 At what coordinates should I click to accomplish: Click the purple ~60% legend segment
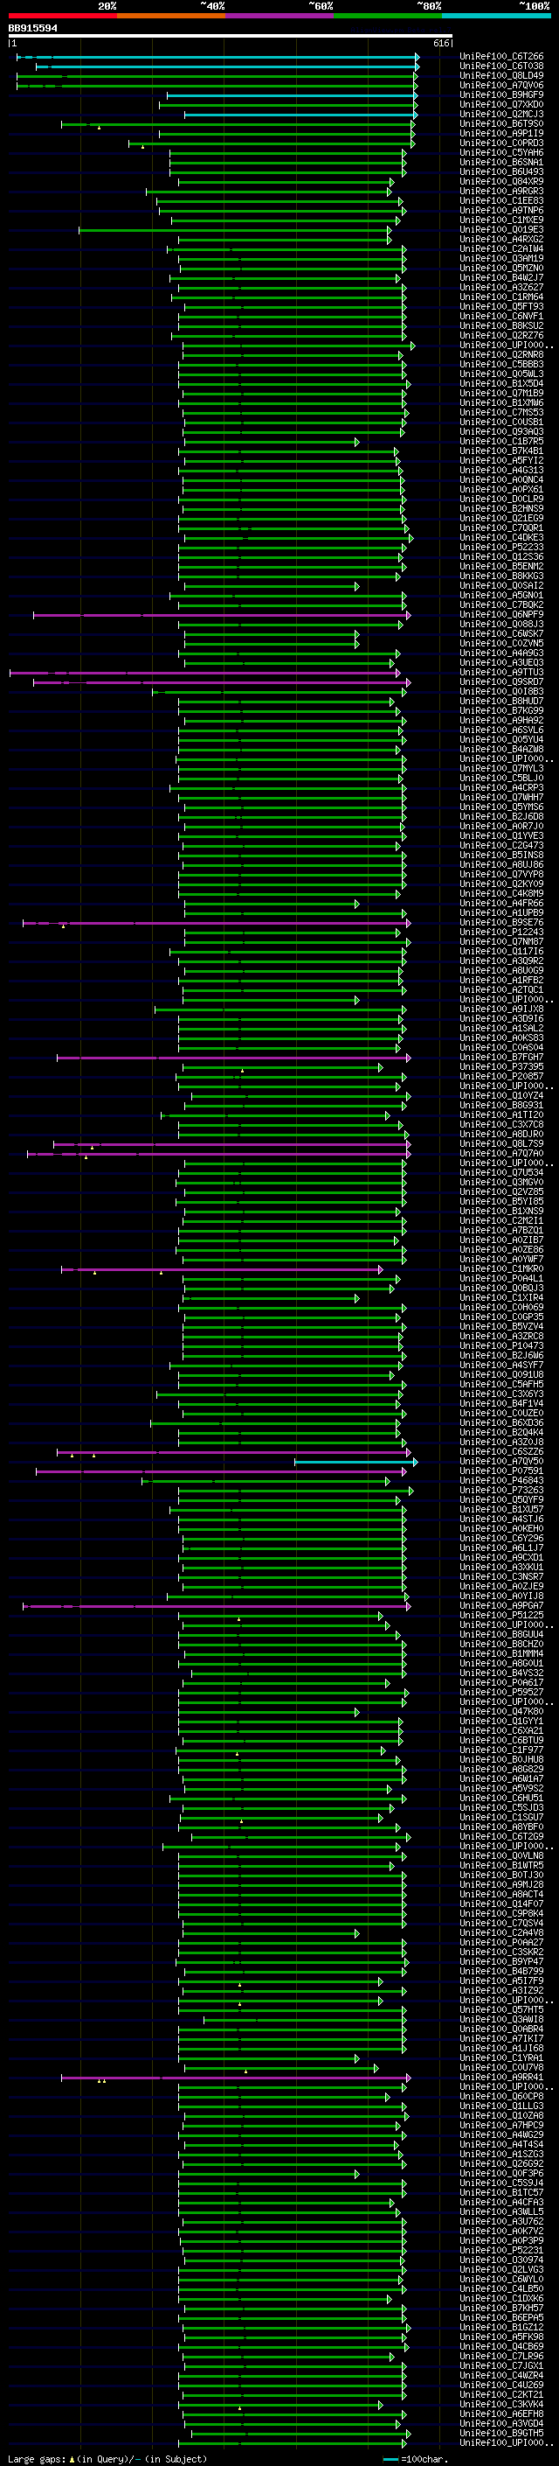[x=280, y=16]
